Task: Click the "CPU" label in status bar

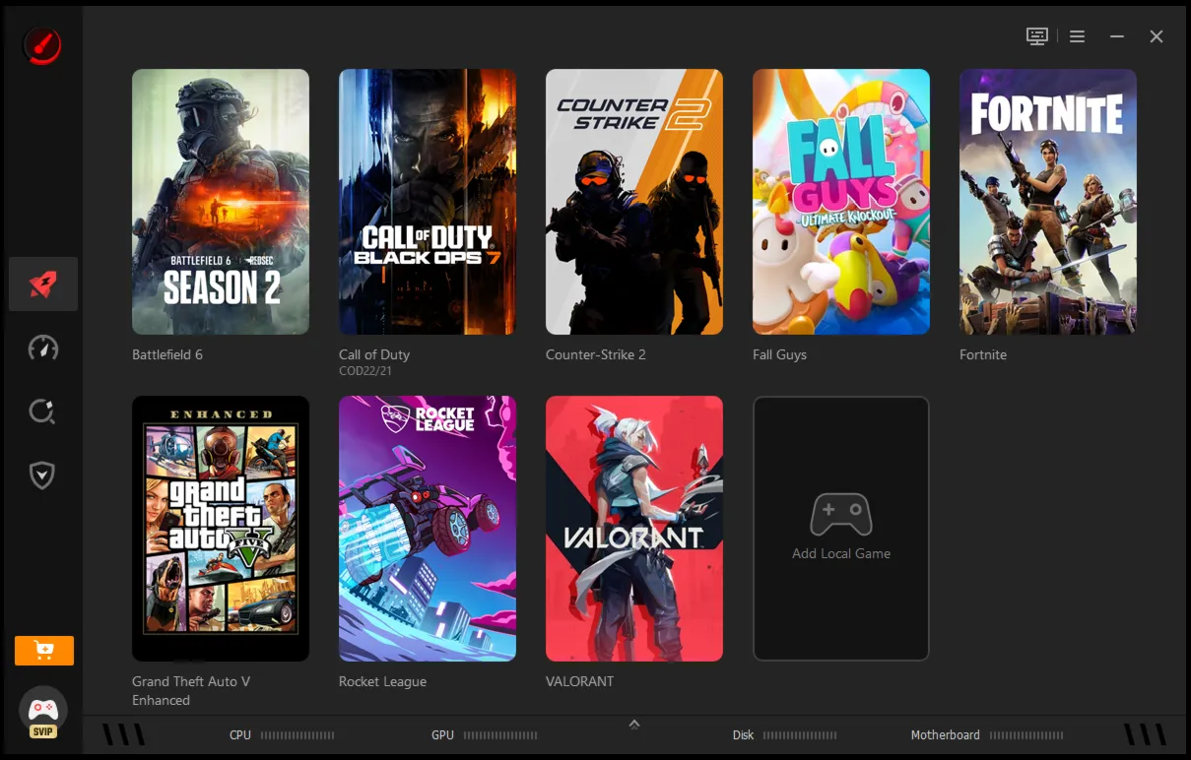Action: [x=240, y=735]
